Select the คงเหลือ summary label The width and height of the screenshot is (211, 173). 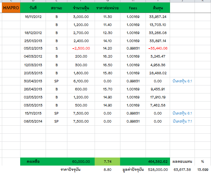(33, 162)
